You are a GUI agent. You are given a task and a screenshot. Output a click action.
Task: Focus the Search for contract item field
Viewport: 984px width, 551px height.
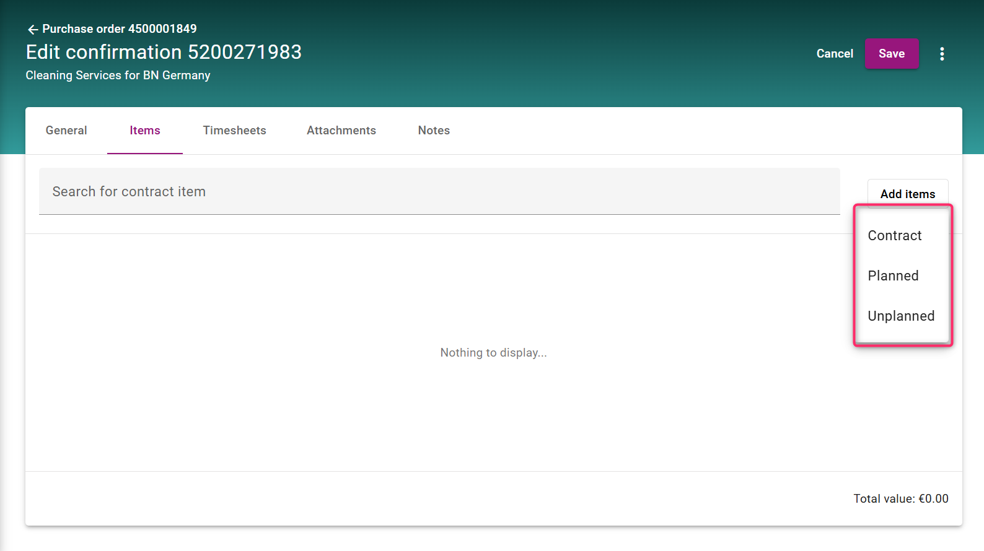coord(439,192)
